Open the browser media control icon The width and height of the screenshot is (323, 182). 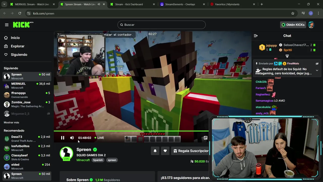(x=303, y=13)
